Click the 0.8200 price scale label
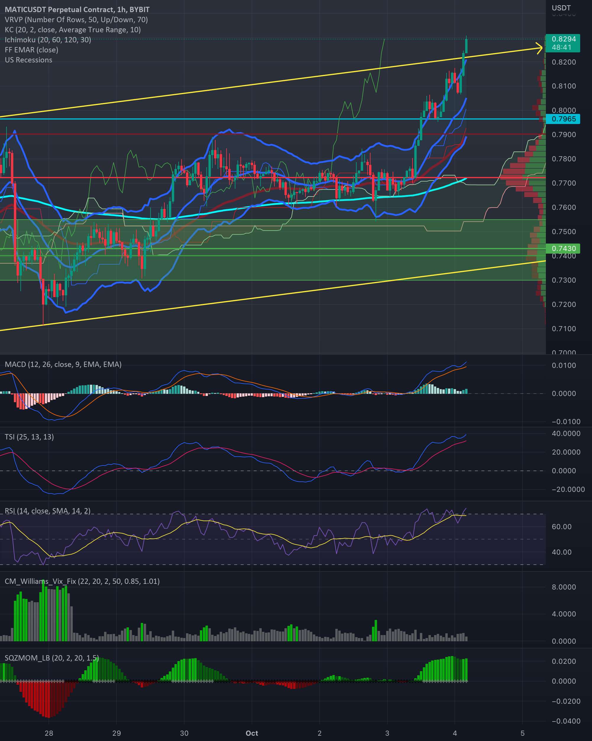The width and height of the screenshot is (592, 741). tap(564, 62)
